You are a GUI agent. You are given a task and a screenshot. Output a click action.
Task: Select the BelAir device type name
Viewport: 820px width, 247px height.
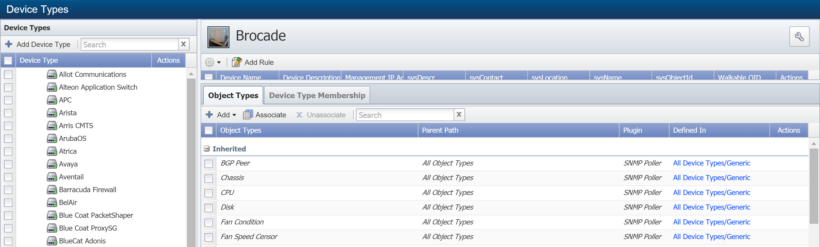click(x=68, y=202)
